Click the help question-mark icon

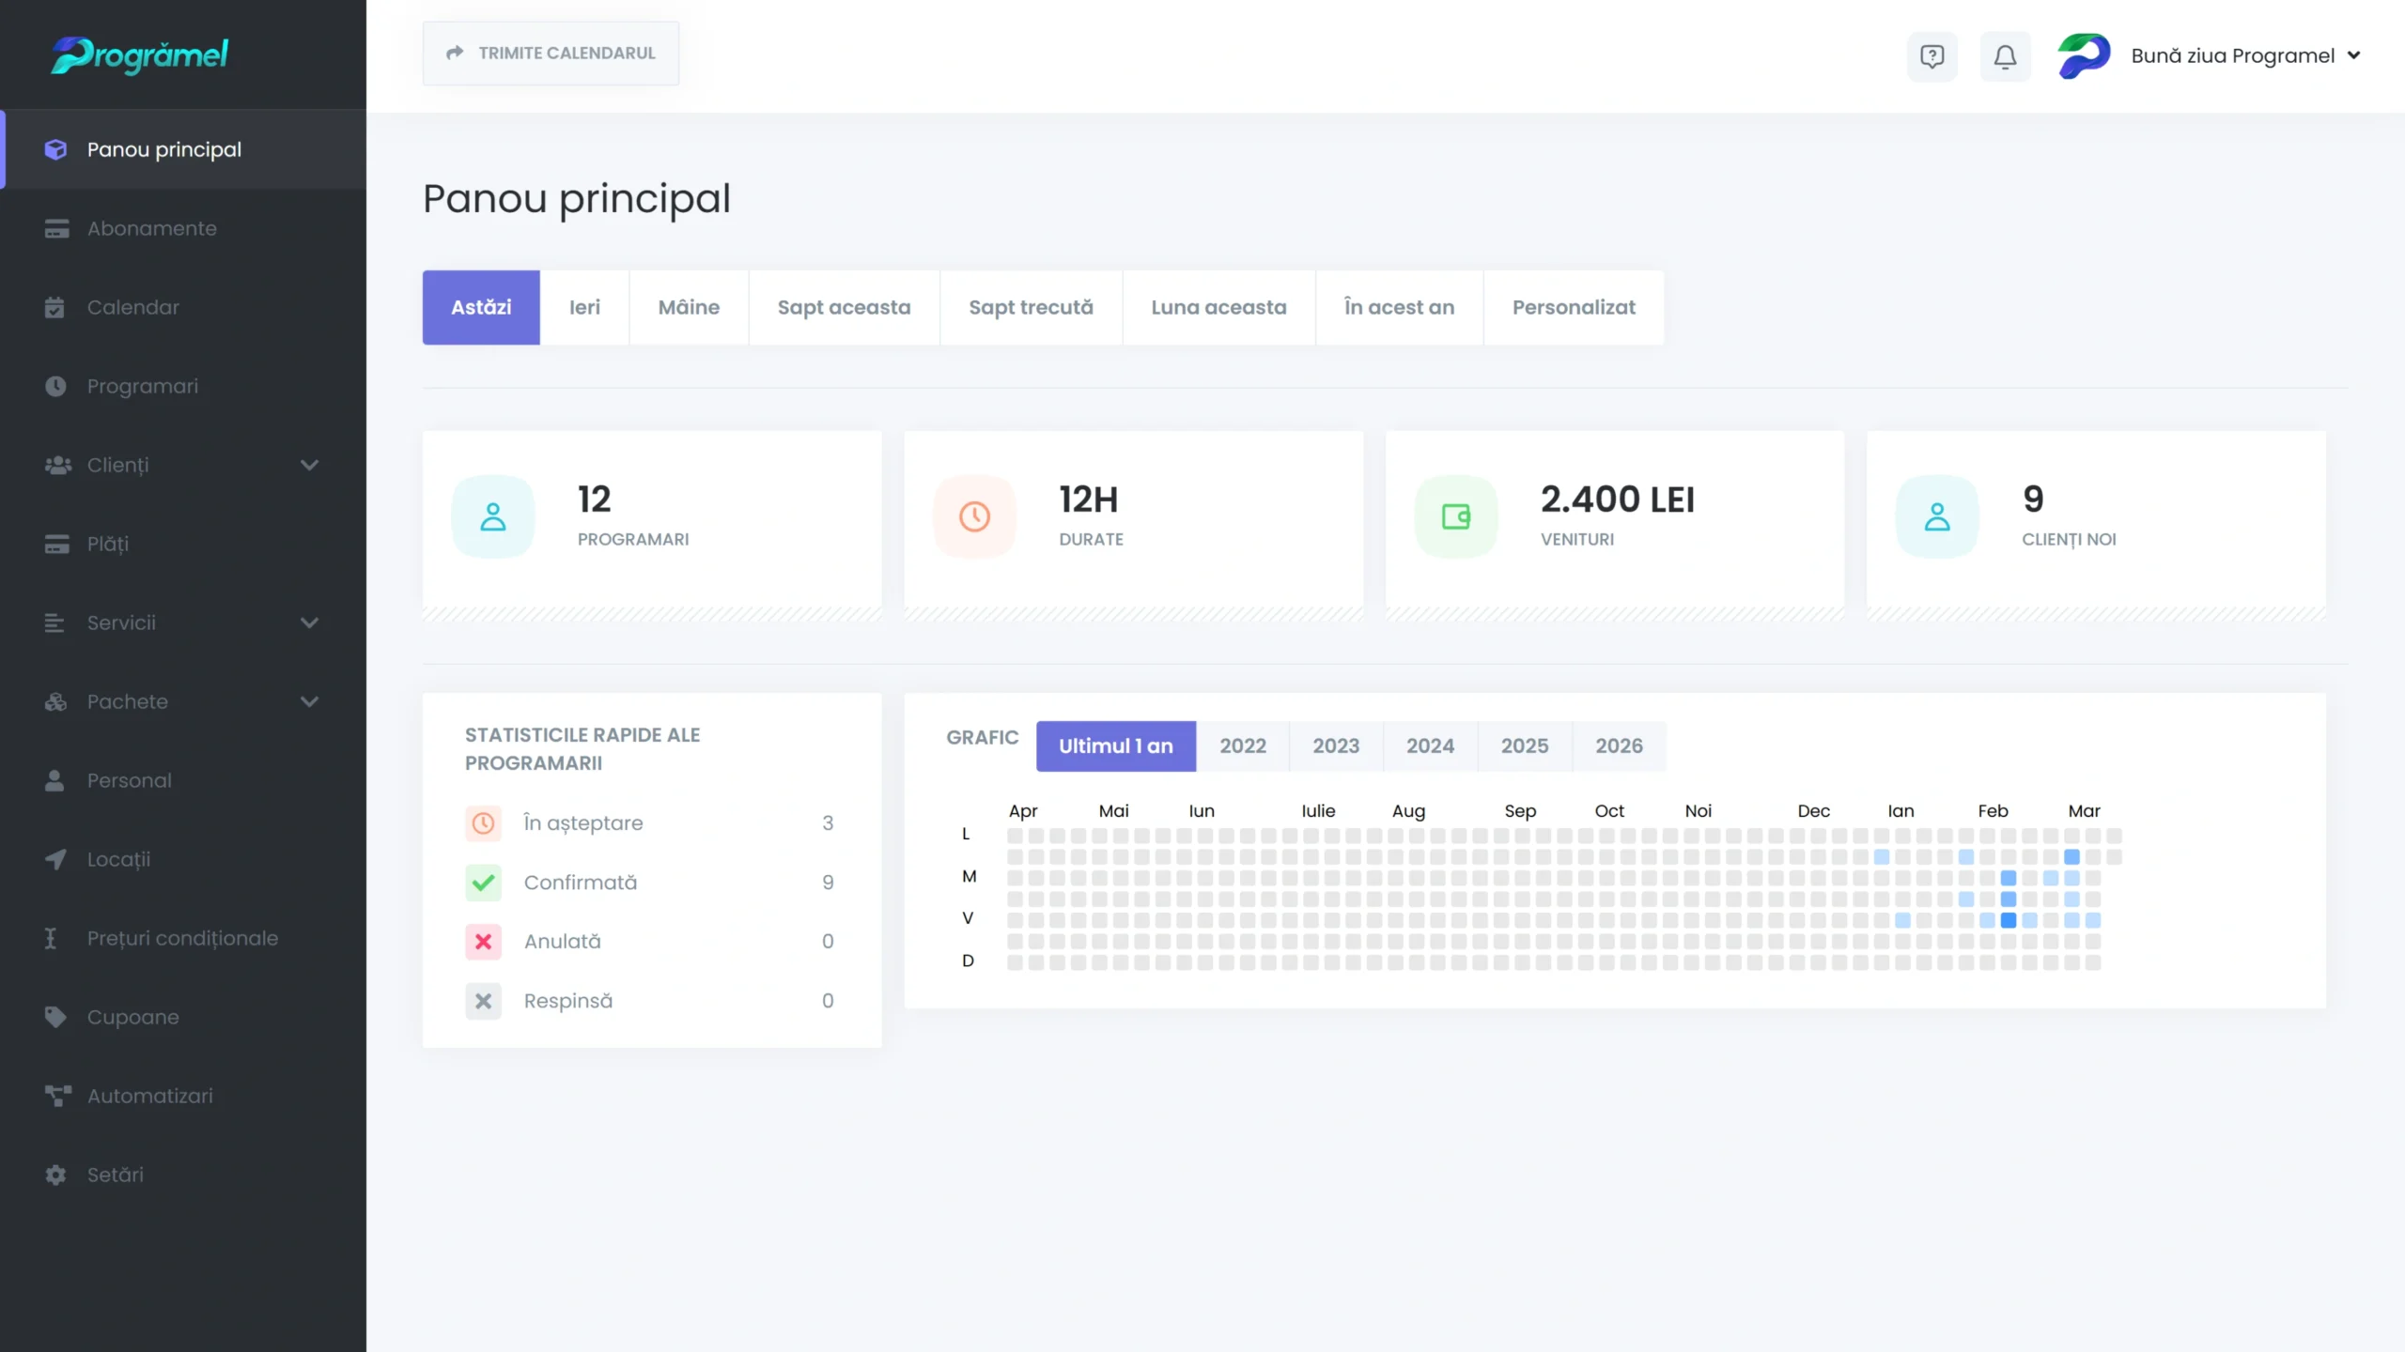[x=1932, y=56]
